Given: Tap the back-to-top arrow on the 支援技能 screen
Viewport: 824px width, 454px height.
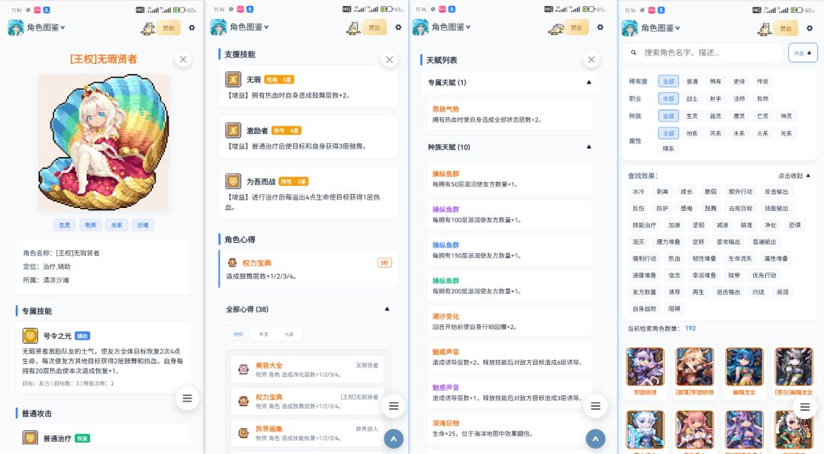Looking at the screenshot, I should pyautogui.click(x=394, y=439).
